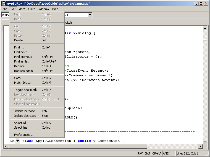Click the RW status bar field
Viewport: 210px width, 157px height.
tap(140, 153)
